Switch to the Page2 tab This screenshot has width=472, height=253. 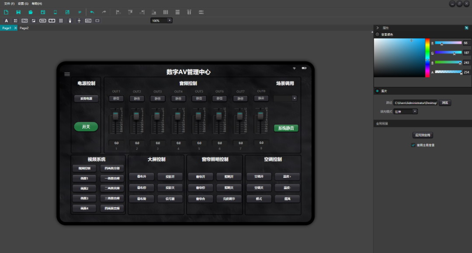tap(24, 28)
